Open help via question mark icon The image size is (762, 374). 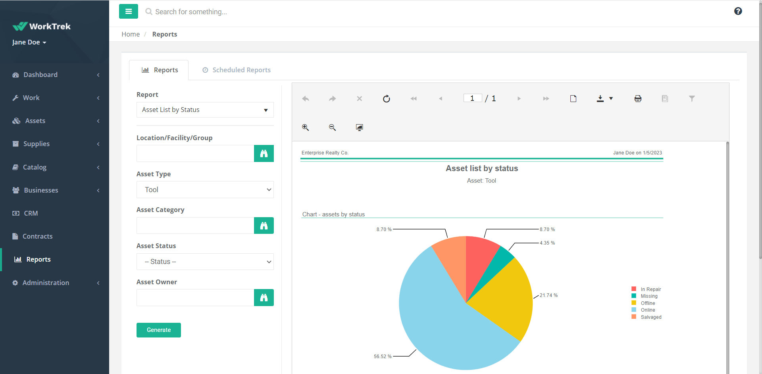pos(738,11)
